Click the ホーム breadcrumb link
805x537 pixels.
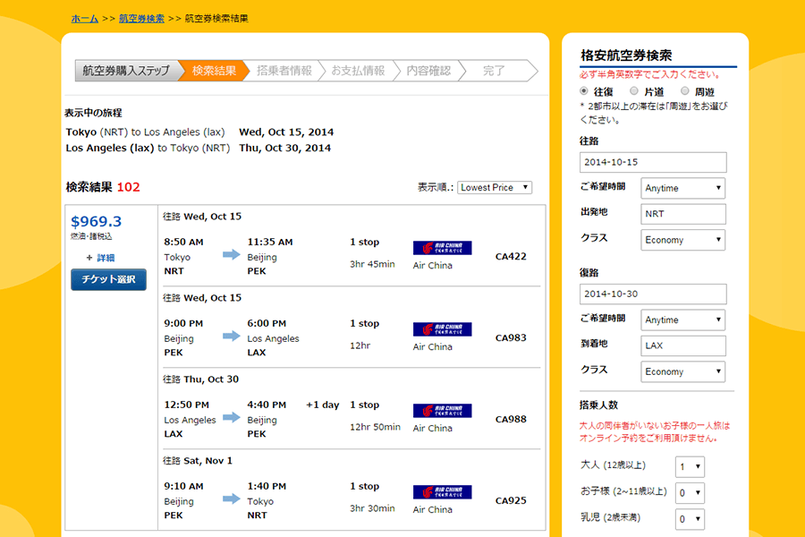pos(85,19)
